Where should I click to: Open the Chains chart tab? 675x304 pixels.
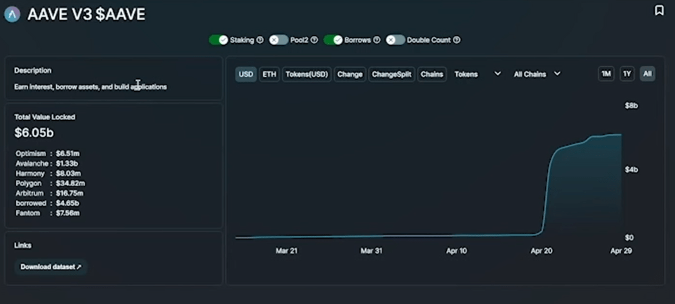(x=432, y=74)
